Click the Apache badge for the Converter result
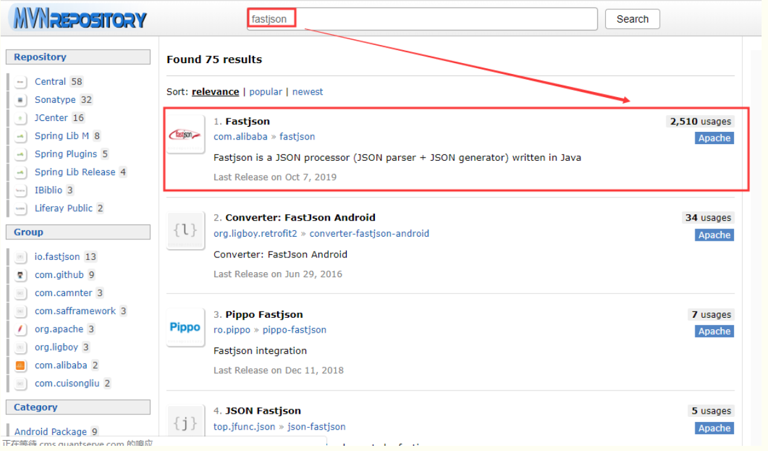 coord(714,235)
